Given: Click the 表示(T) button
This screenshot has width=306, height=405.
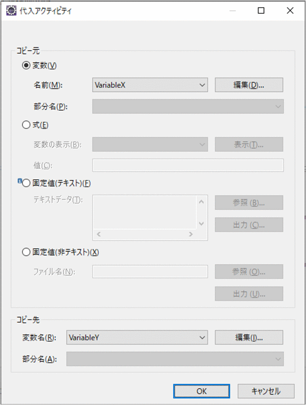Looking at the screenshot, I should [x=249, y=145].
